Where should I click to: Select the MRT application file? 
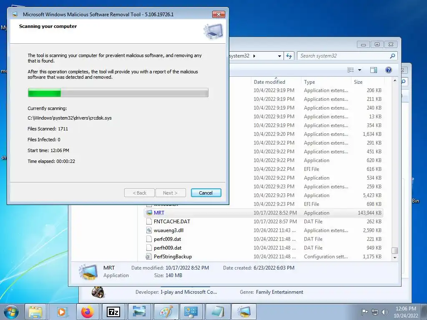(x=264, y=213)
